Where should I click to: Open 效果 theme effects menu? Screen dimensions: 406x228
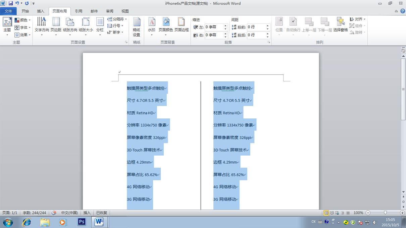[22, 35]
